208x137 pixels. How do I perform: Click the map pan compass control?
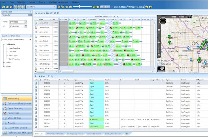pyautogui.click(x=163, y=21)
